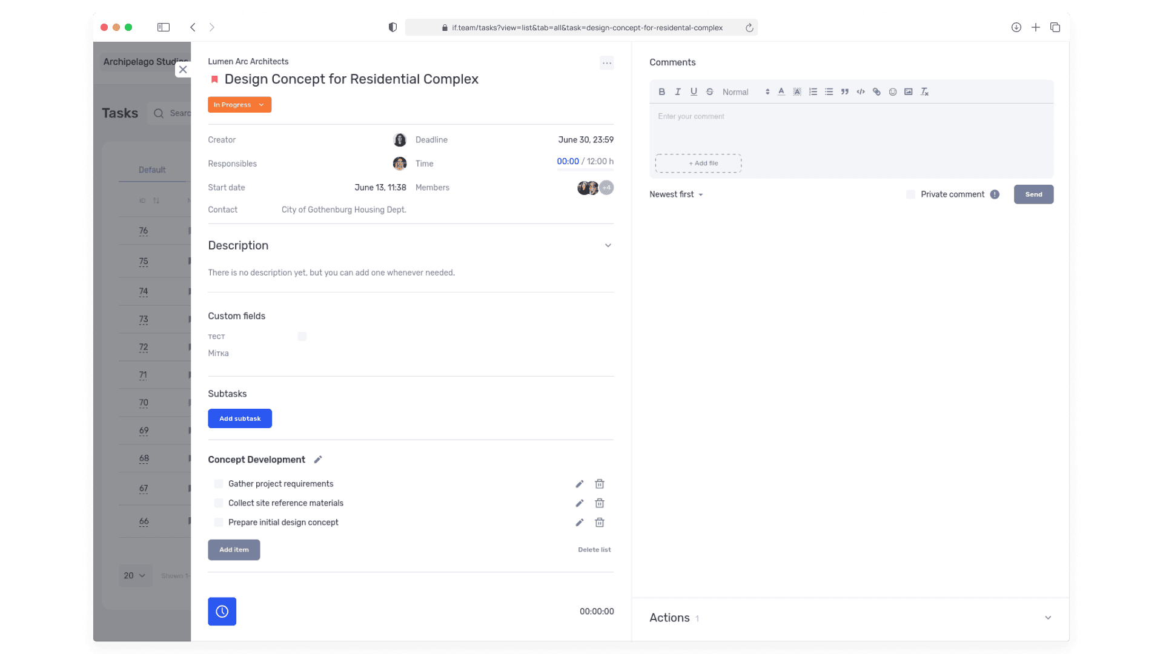Toggle the тест custom field checkbox

[302, 337]
